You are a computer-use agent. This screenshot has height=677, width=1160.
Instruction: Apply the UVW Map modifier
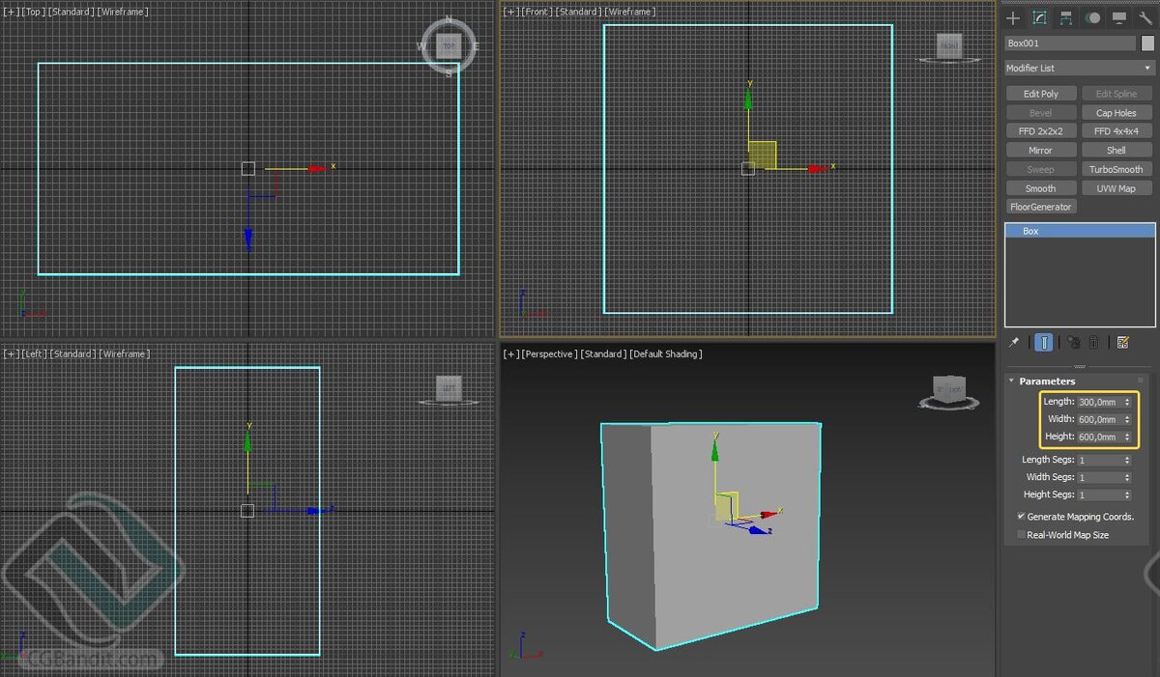tap(1116, 188)
